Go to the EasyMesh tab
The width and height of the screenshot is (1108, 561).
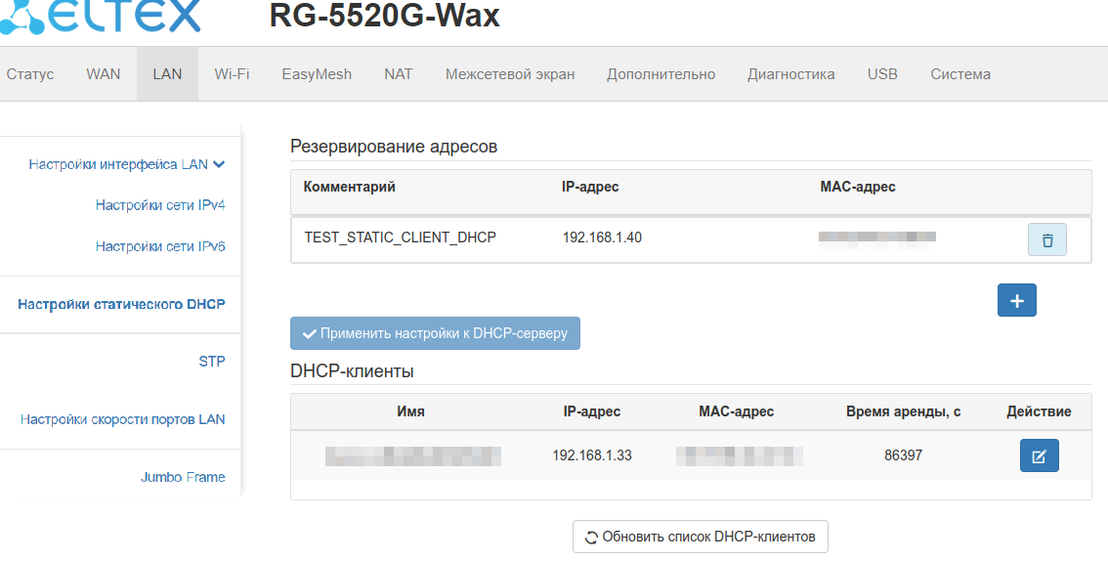coord(317,74)
